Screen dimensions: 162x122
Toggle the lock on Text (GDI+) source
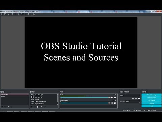tap(34, 97)
